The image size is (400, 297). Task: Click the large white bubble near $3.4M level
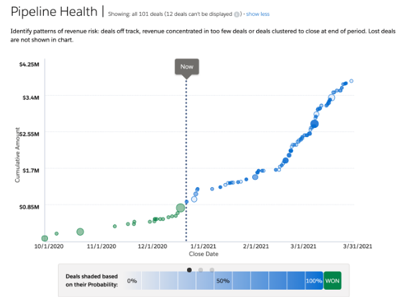point(332,97)
